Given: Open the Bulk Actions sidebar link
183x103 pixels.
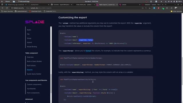Looking at the screenshot, I should 31,66.
